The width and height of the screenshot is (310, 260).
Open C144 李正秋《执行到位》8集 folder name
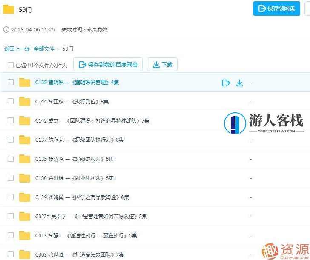pos(72,102)
